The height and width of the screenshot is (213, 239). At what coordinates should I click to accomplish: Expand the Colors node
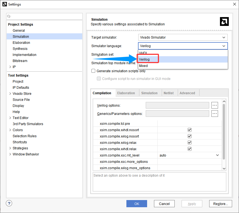10,130
